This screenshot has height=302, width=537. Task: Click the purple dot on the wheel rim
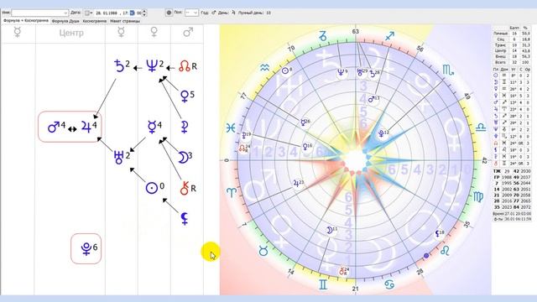click(x=426, y=255)
